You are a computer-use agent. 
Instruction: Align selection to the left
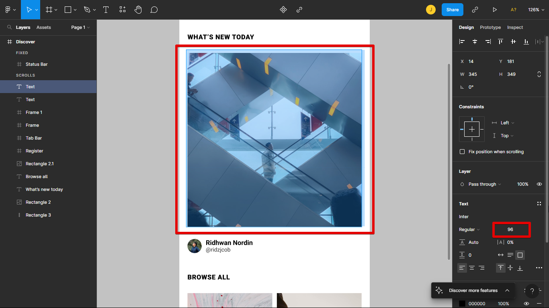[x=462, y=41]
